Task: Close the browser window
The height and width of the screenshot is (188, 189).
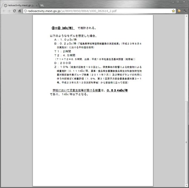Action: [x=184, y=2]
